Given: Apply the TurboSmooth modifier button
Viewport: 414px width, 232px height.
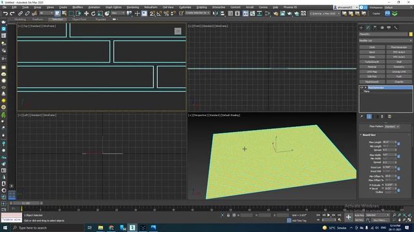Looking at the screenshot, I should [372, 62].
